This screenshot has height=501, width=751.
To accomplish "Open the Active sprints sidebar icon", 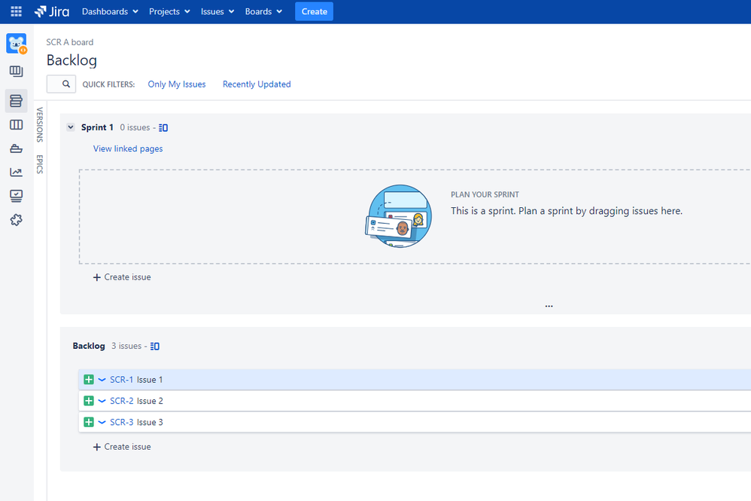I will [x=17, y=124].
